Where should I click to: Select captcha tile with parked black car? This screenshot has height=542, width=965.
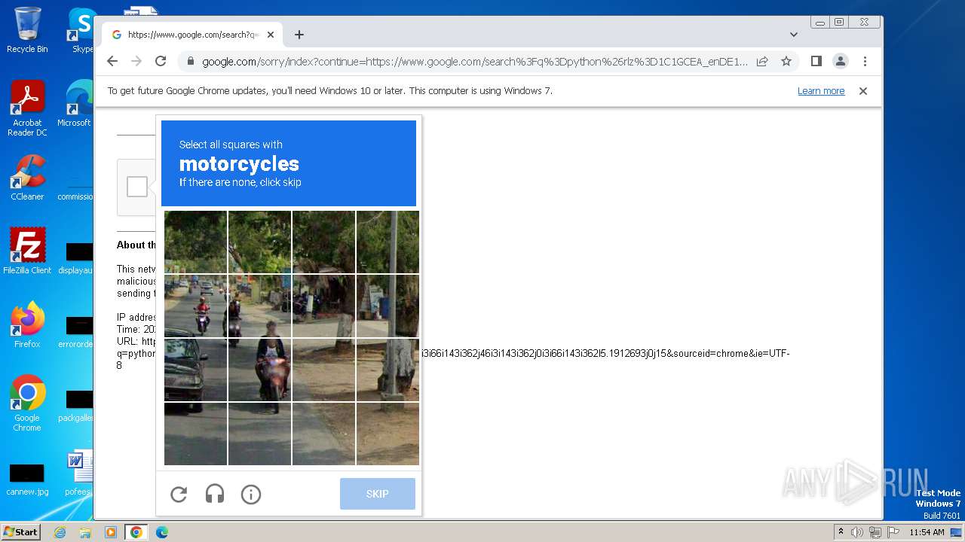[x=196, y=370]
